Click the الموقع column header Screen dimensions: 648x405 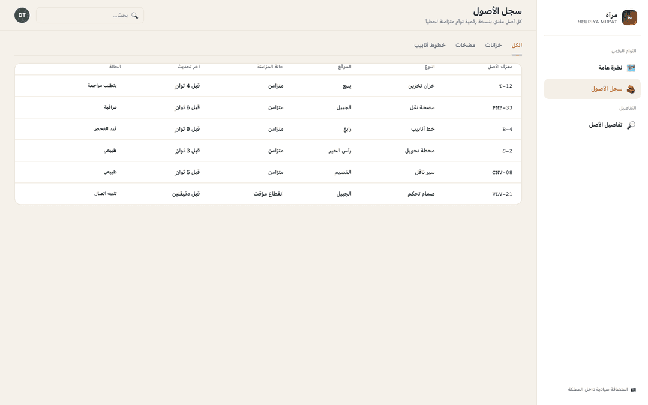coord(344,67)
